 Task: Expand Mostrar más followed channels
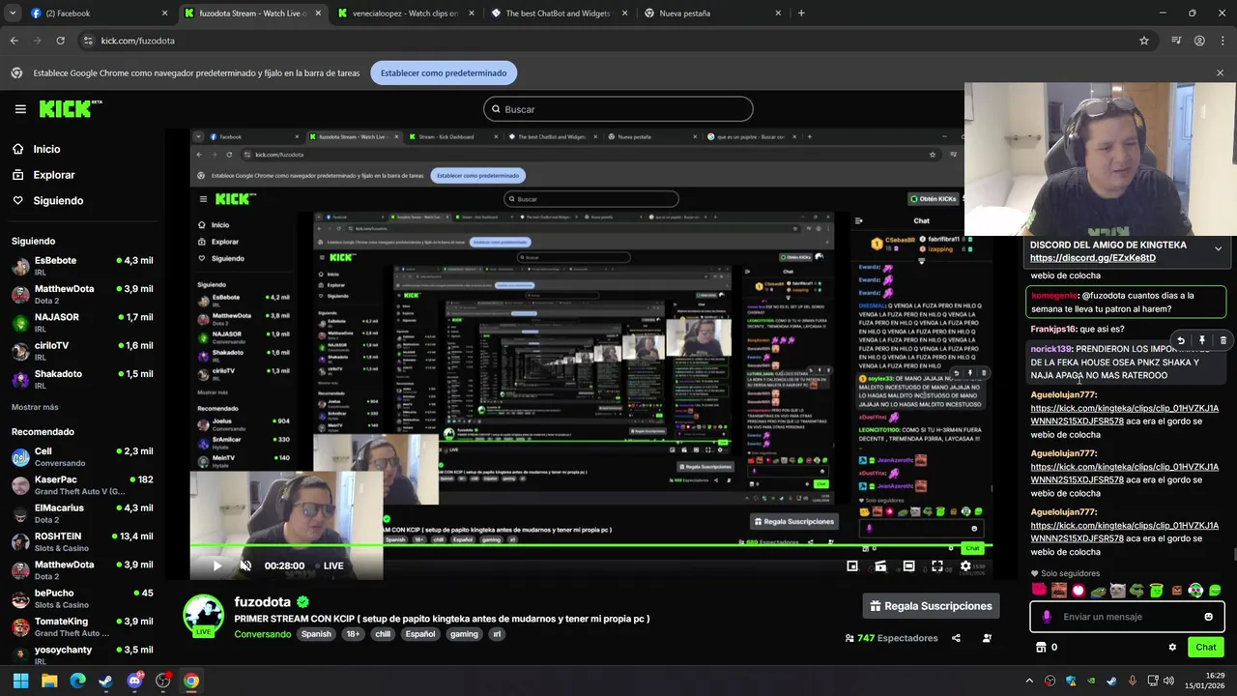coord(35,407)
